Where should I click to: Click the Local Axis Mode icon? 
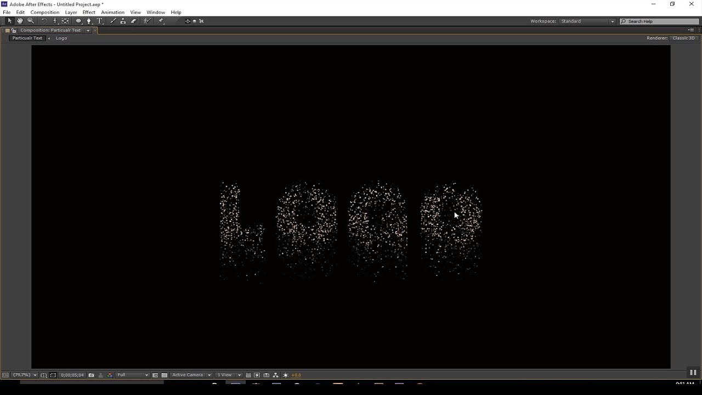pos(188,21)
